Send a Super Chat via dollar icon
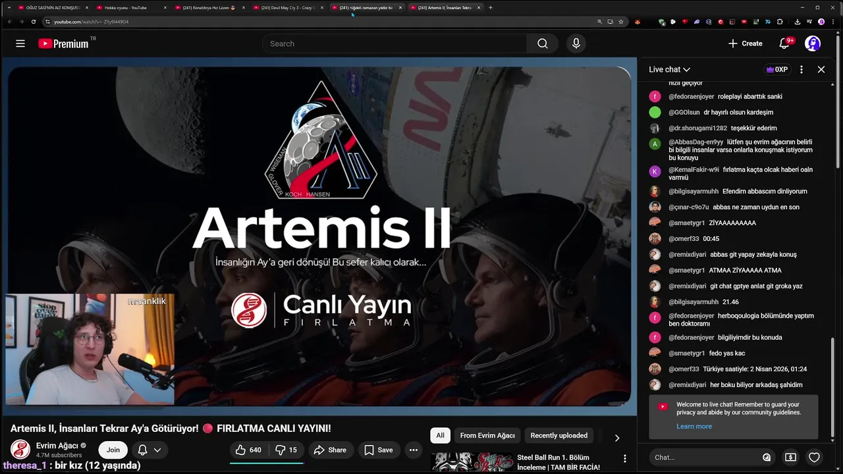Viewport: 843px width, 474px height. (x=790, y=458)
